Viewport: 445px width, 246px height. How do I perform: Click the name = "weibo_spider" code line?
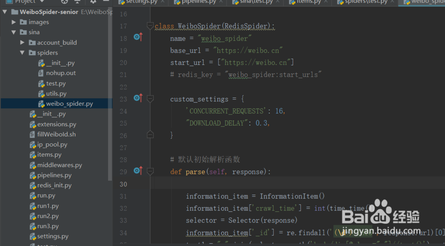tap(211, 38)
